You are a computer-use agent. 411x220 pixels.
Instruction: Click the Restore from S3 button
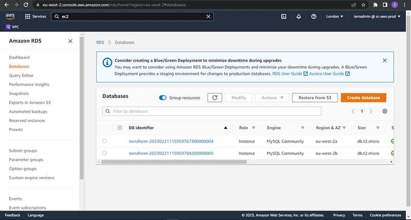point(315,97)
